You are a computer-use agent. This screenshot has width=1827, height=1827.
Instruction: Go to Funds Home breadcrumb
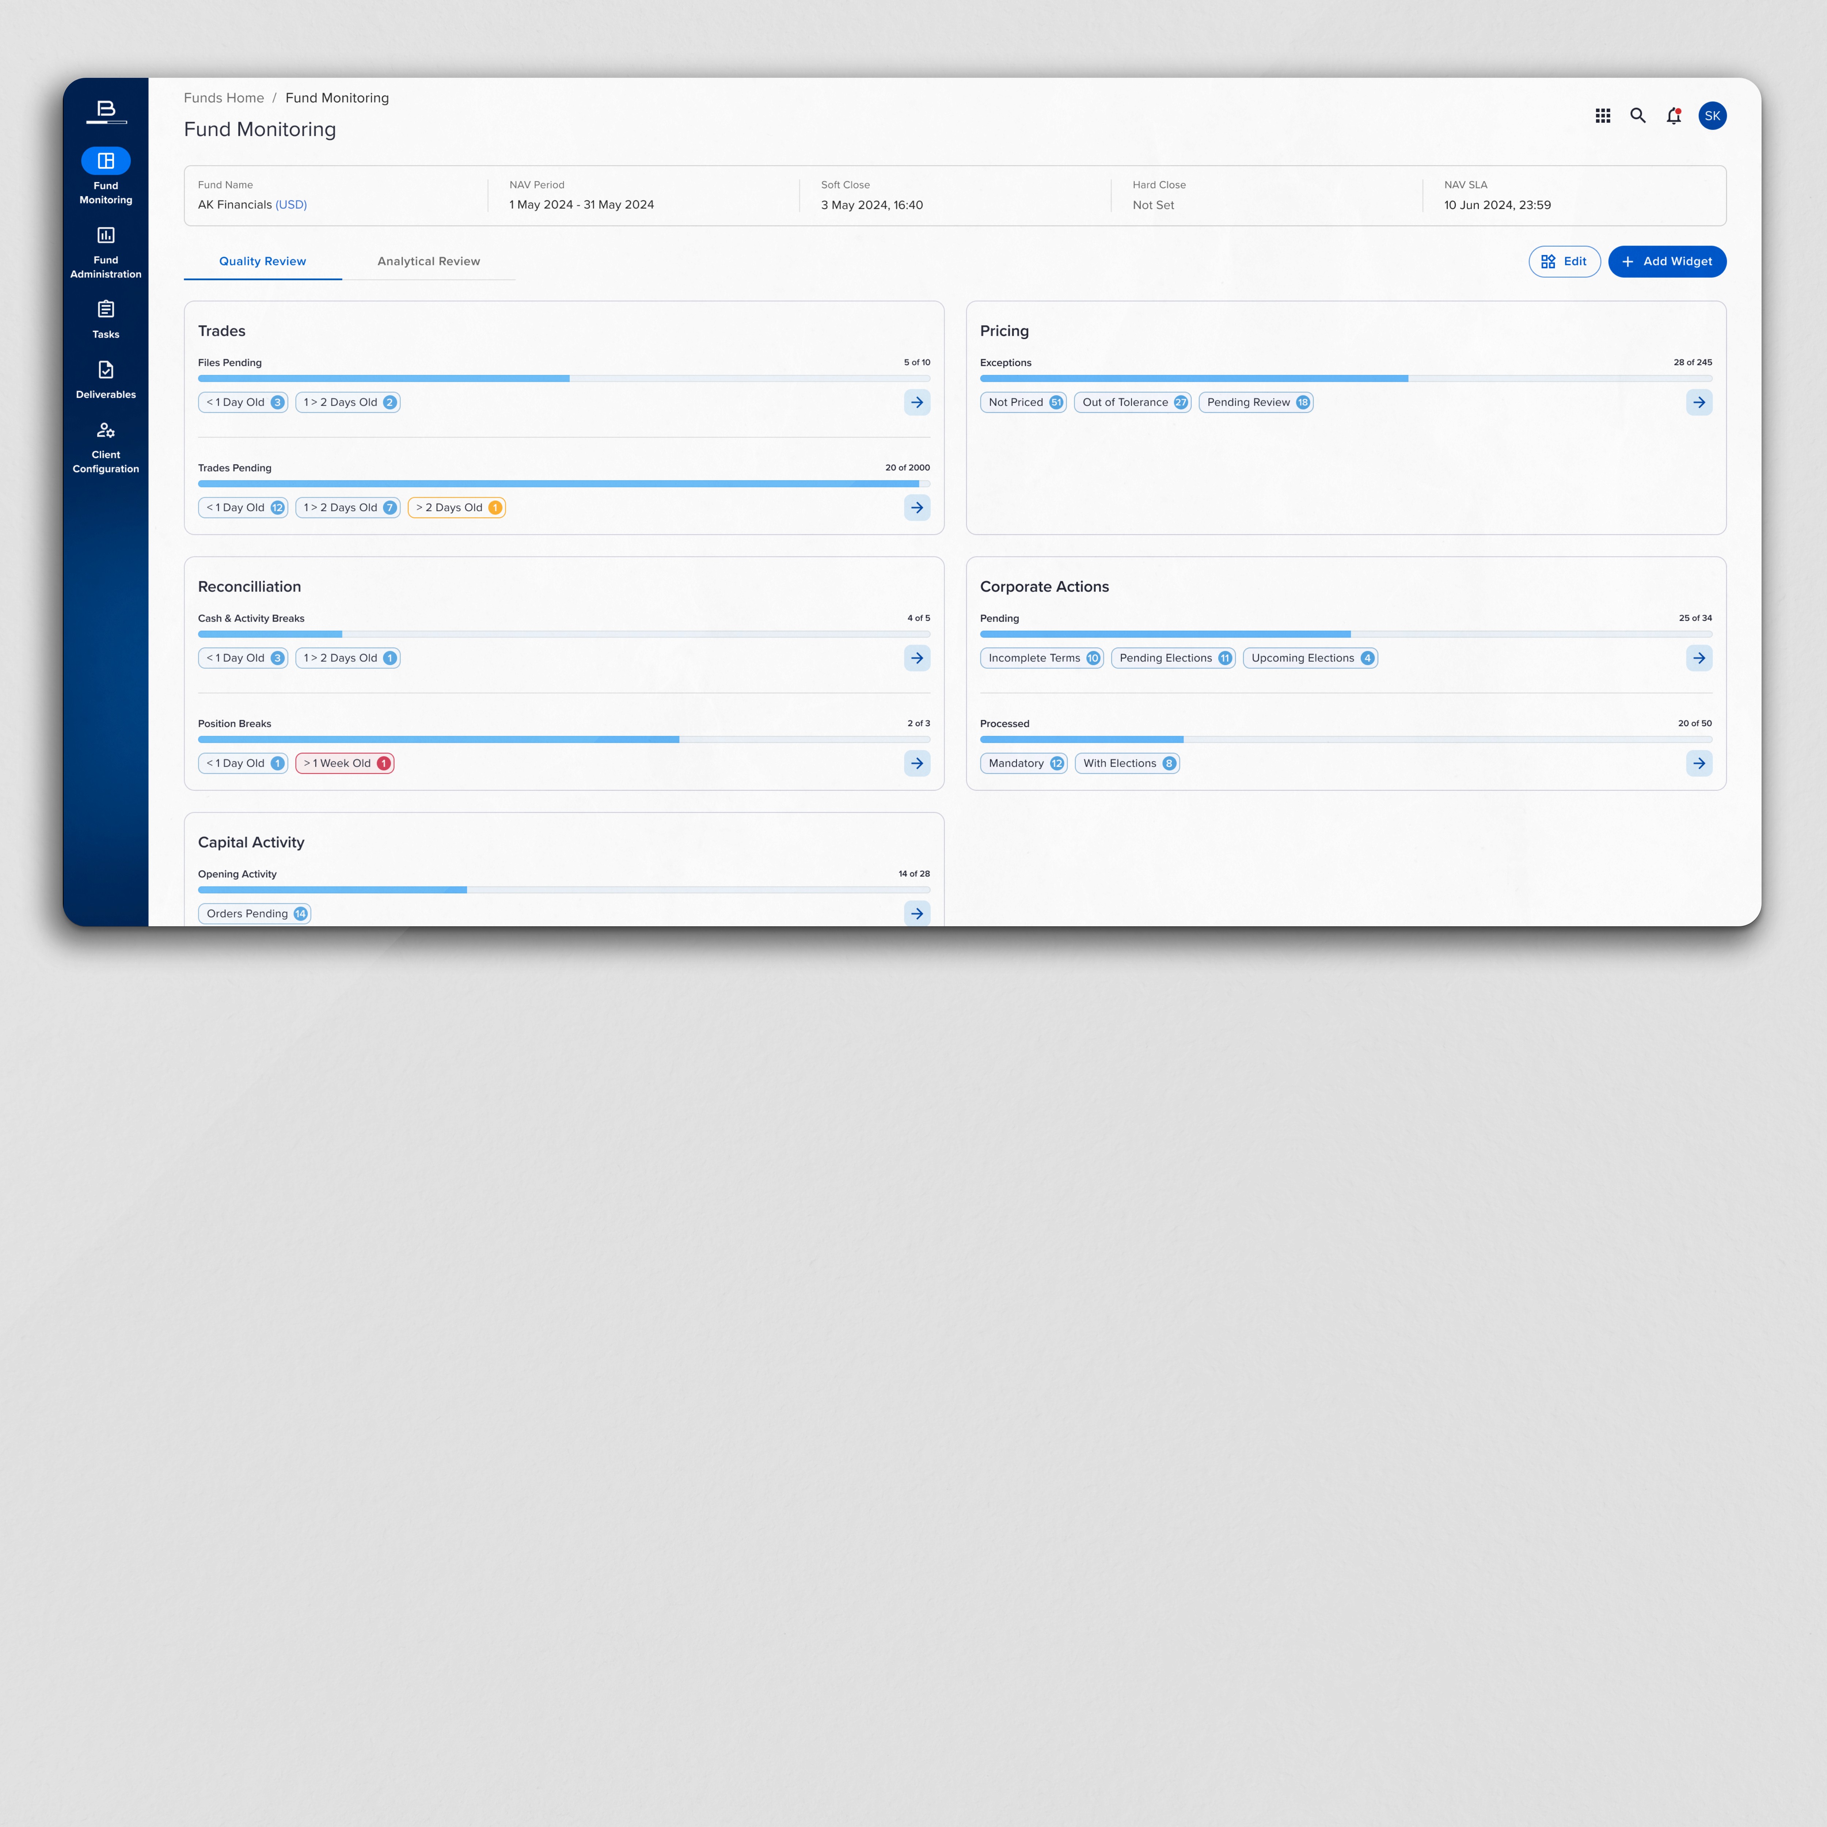tap(224, 98)
